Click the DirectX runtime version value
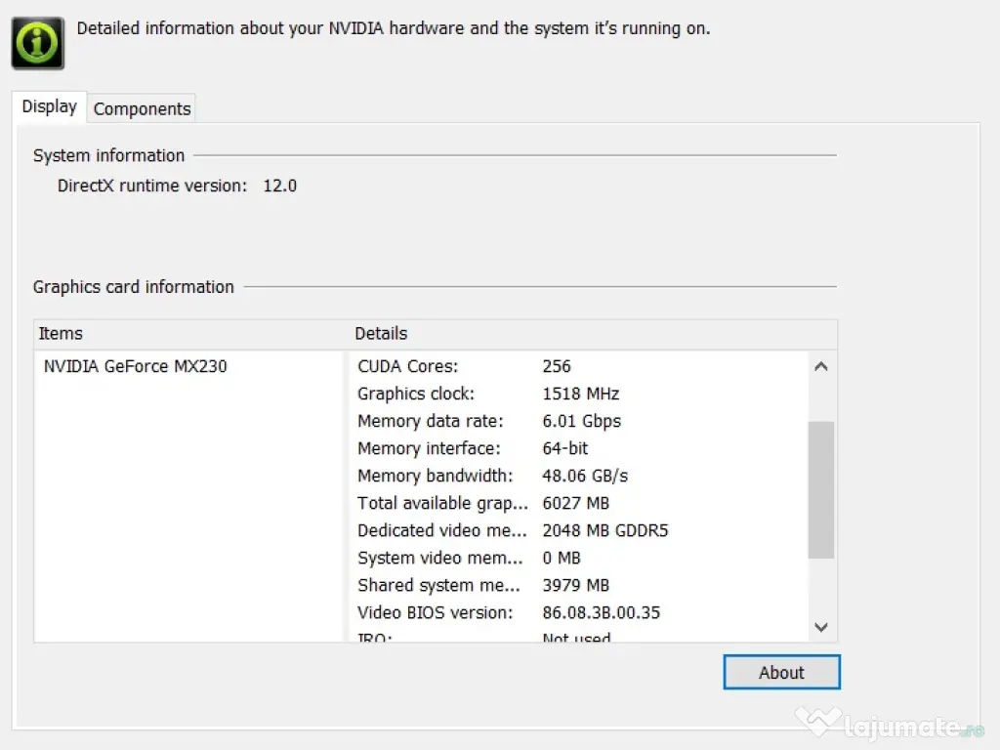The width and height of the screenshot is (1000, 750). [x=279, y=186]
